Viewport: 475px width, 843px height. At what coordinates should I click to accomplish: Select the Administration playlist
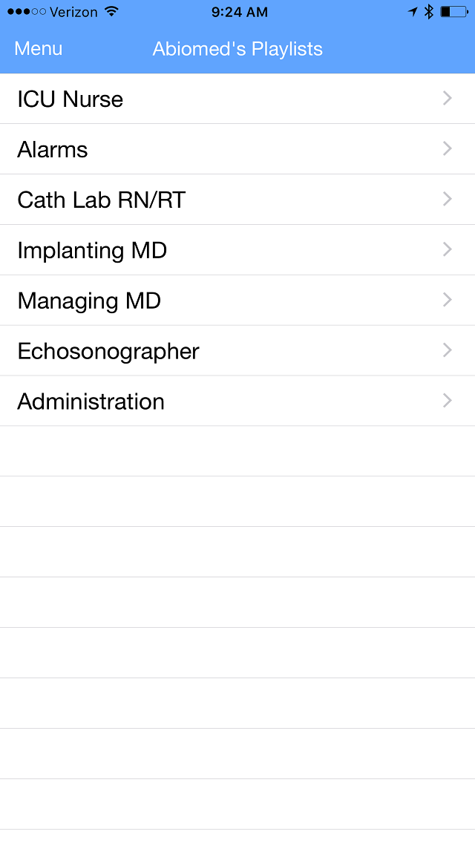[91, 401]
